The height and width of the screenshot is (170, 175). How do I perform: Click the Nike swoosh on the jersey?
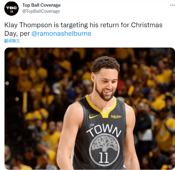(x=93, y=116)
